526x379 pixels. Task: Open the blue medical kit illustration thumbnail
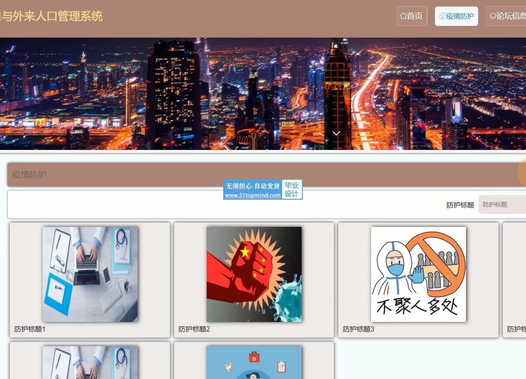pyautogui.click(x=254, y=363)
